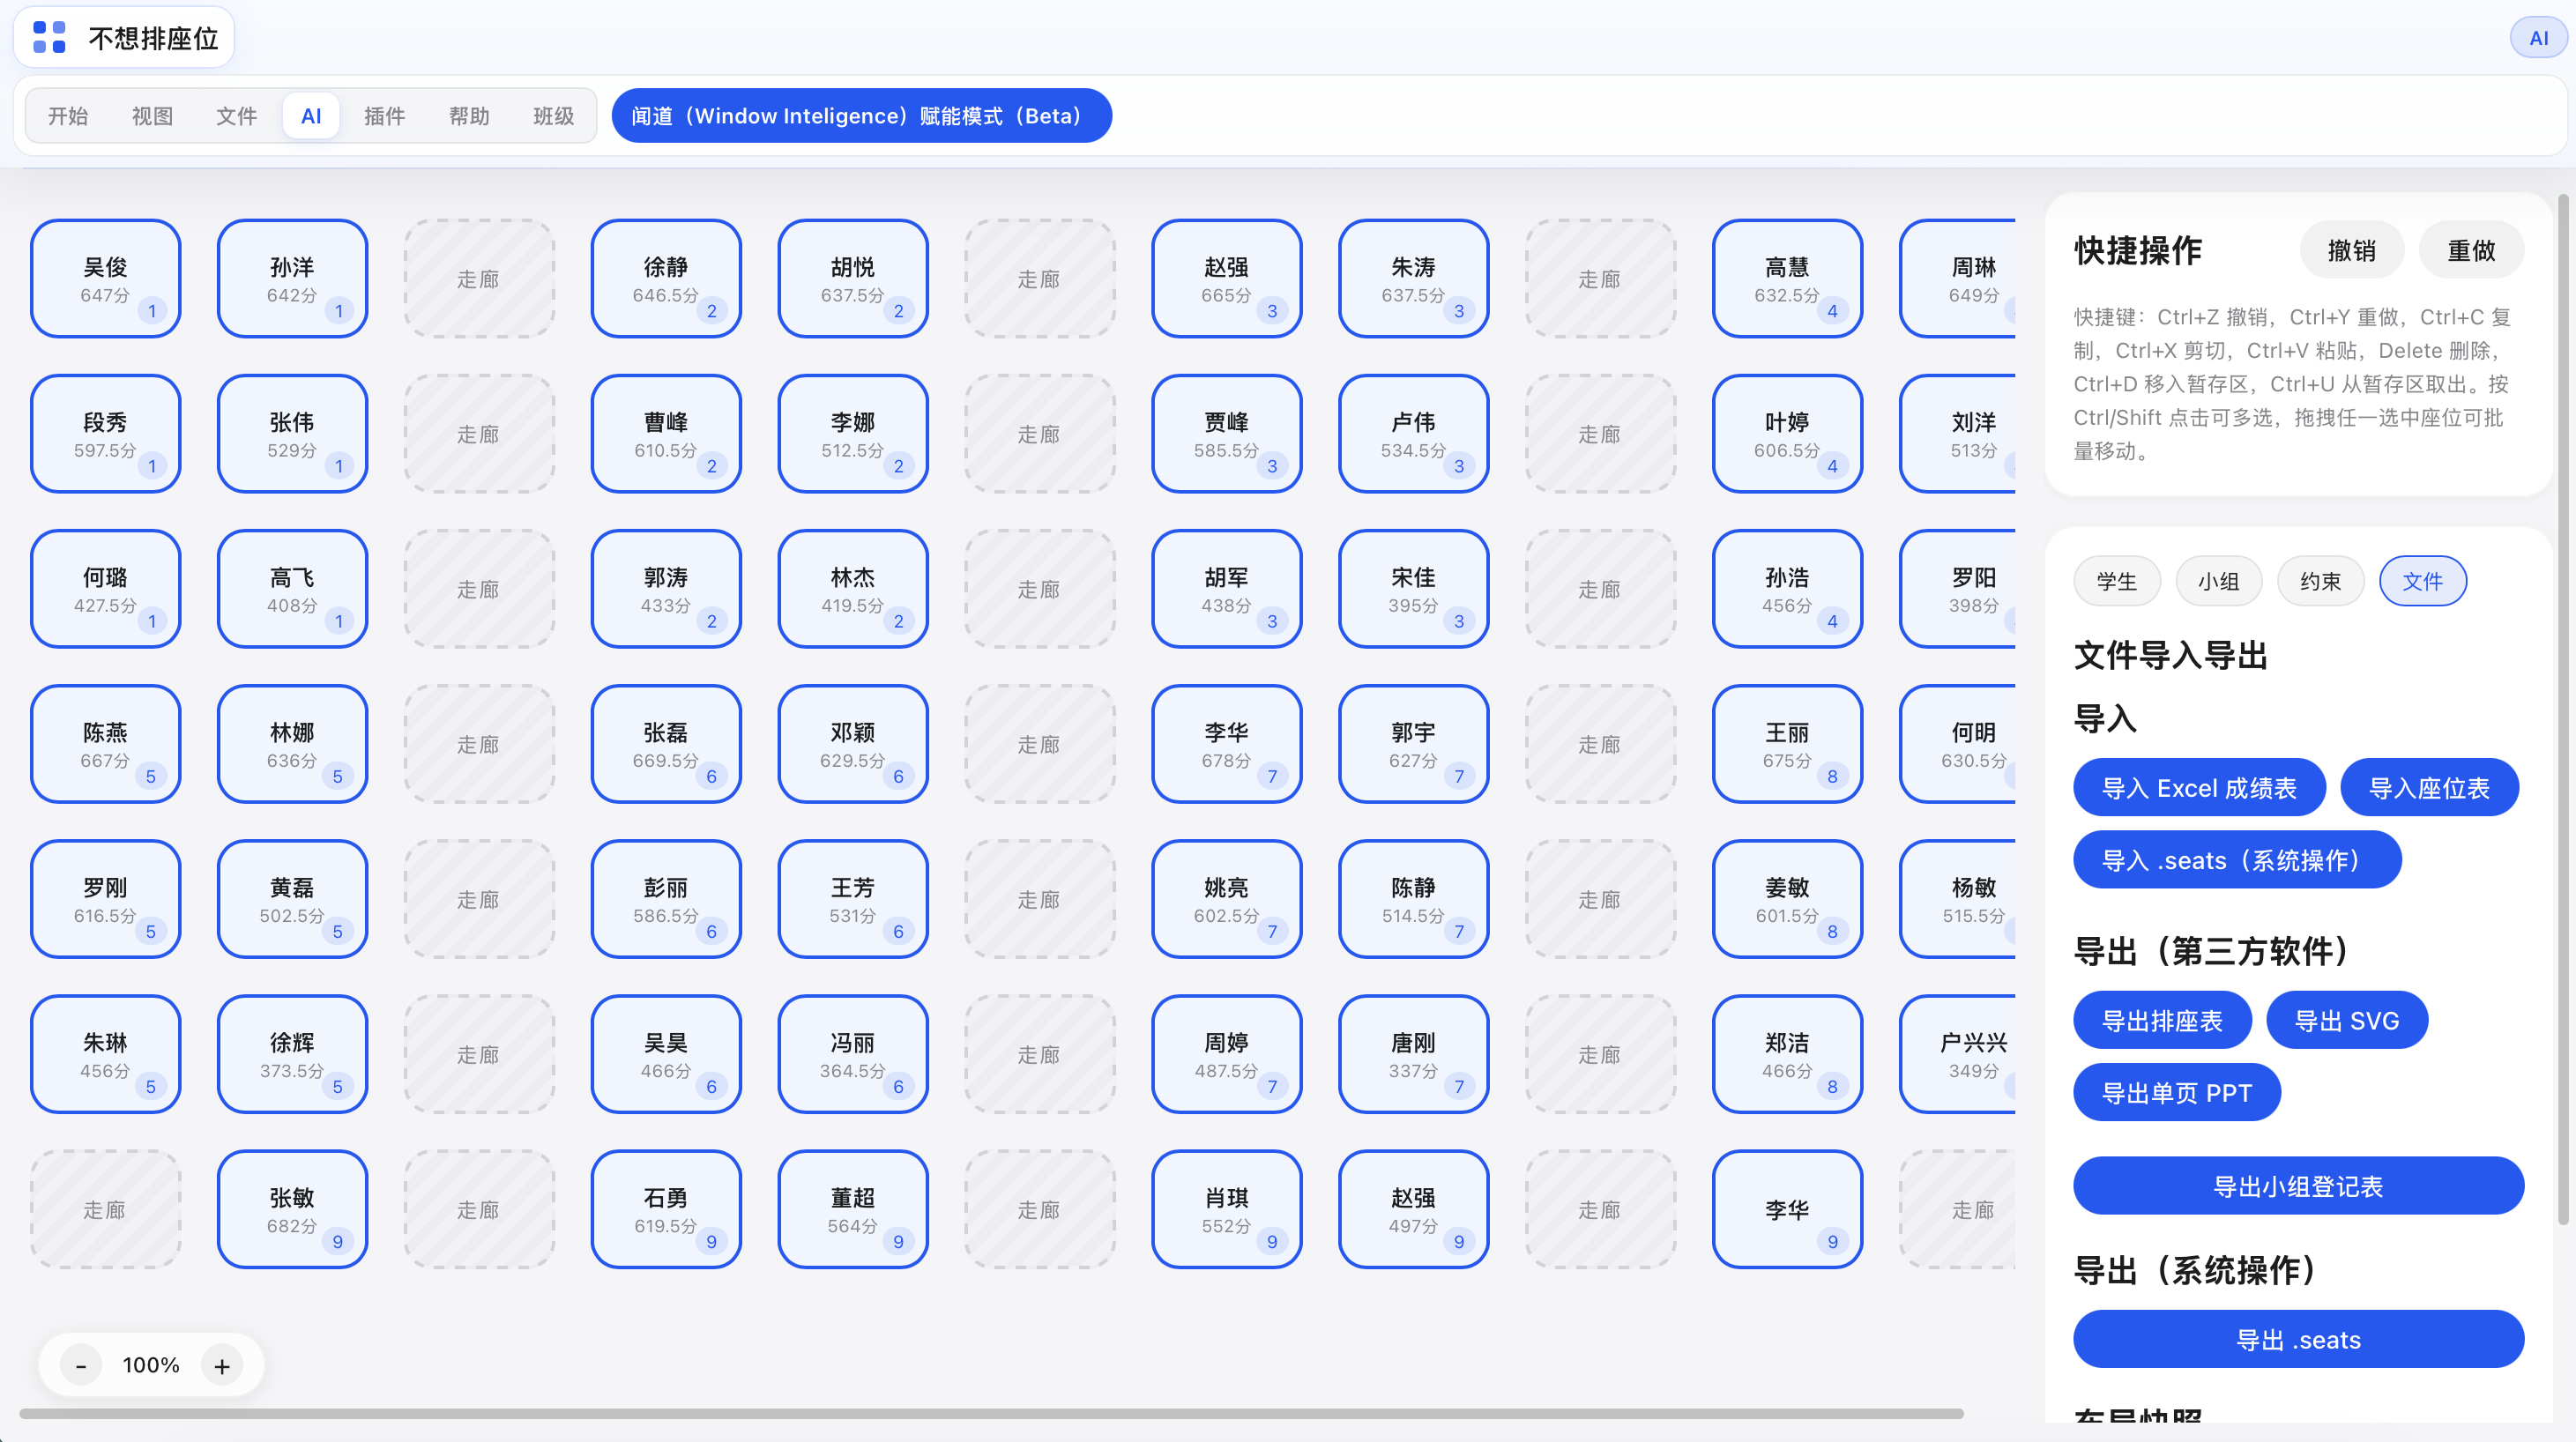Click the 100% zoom level label
Viewport: 2576px width, 1442px height.
tap(151, 1365)
